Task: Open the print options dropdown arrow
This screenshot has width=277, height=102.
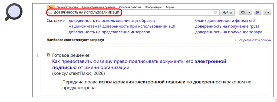Action: [x=249, y=12]
